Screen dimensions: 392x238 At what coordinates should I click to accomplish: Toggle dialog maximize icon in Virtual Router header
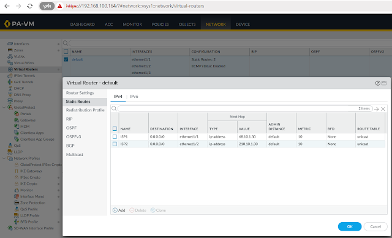384,83
